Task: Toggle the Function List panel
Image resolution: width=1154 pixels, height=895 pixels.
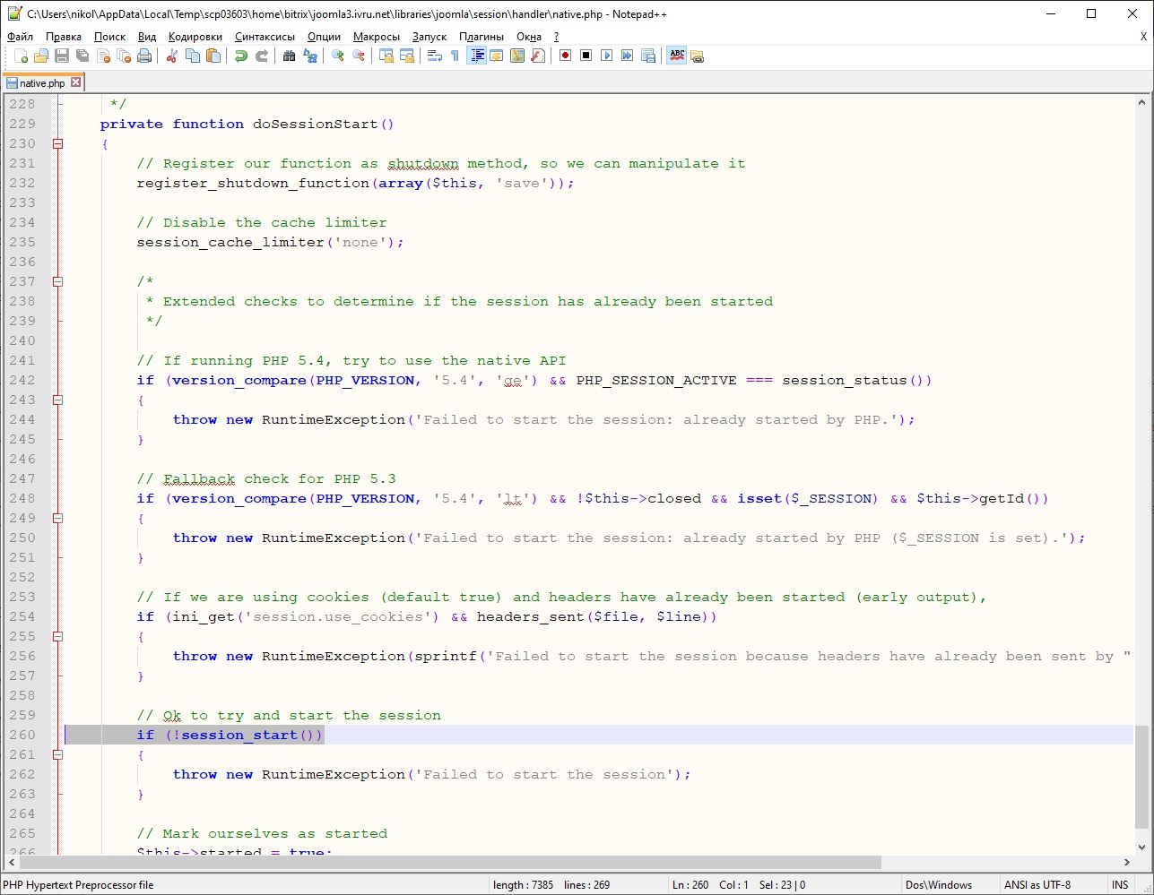Action: (x=538, y=56)
